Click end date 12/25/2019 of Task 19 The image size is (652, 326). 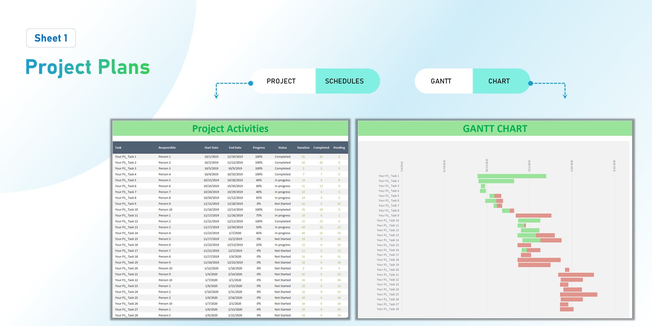click(235, 262)
